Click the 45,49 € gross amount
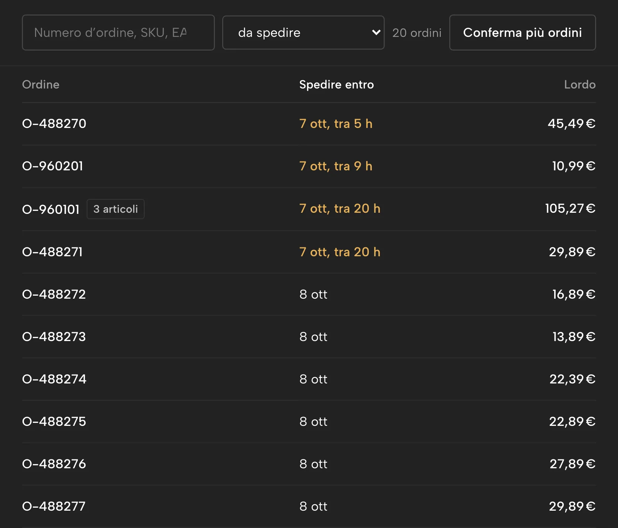Screen dimensions: 618x528 [x=571, y=124]
